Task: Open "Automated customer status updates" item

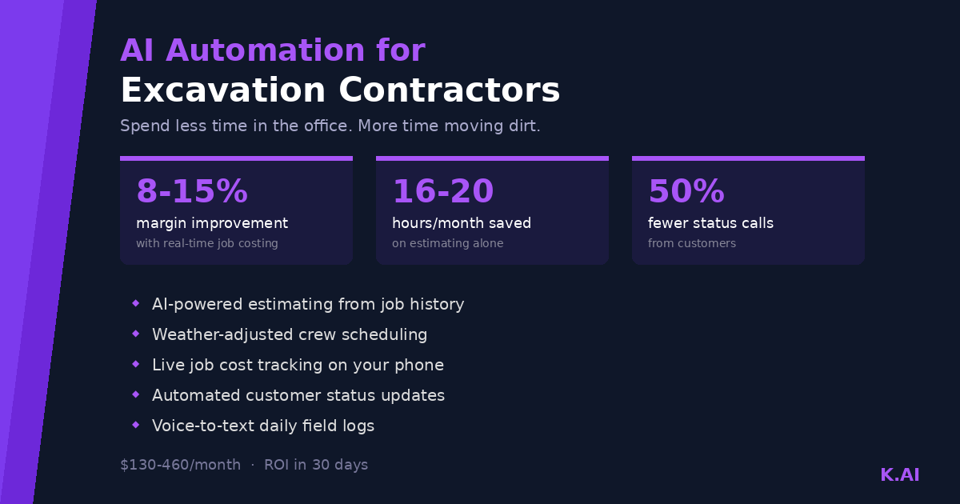Action: (298, 396)
